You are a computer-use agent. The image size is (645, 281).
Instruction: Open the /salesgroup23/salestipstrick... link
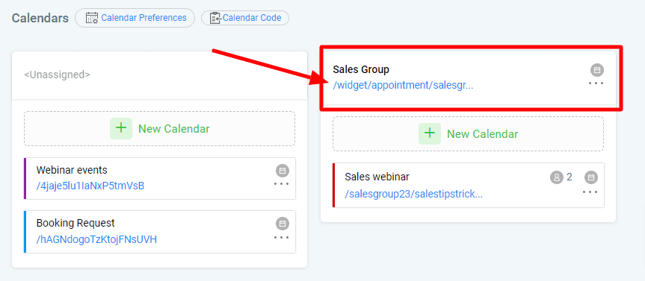pyautogui.click(x=414, y=194)
